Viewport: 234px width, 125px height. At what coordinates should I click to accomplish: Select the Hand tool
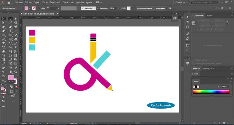pyautogui.click(x=11, y=72)
